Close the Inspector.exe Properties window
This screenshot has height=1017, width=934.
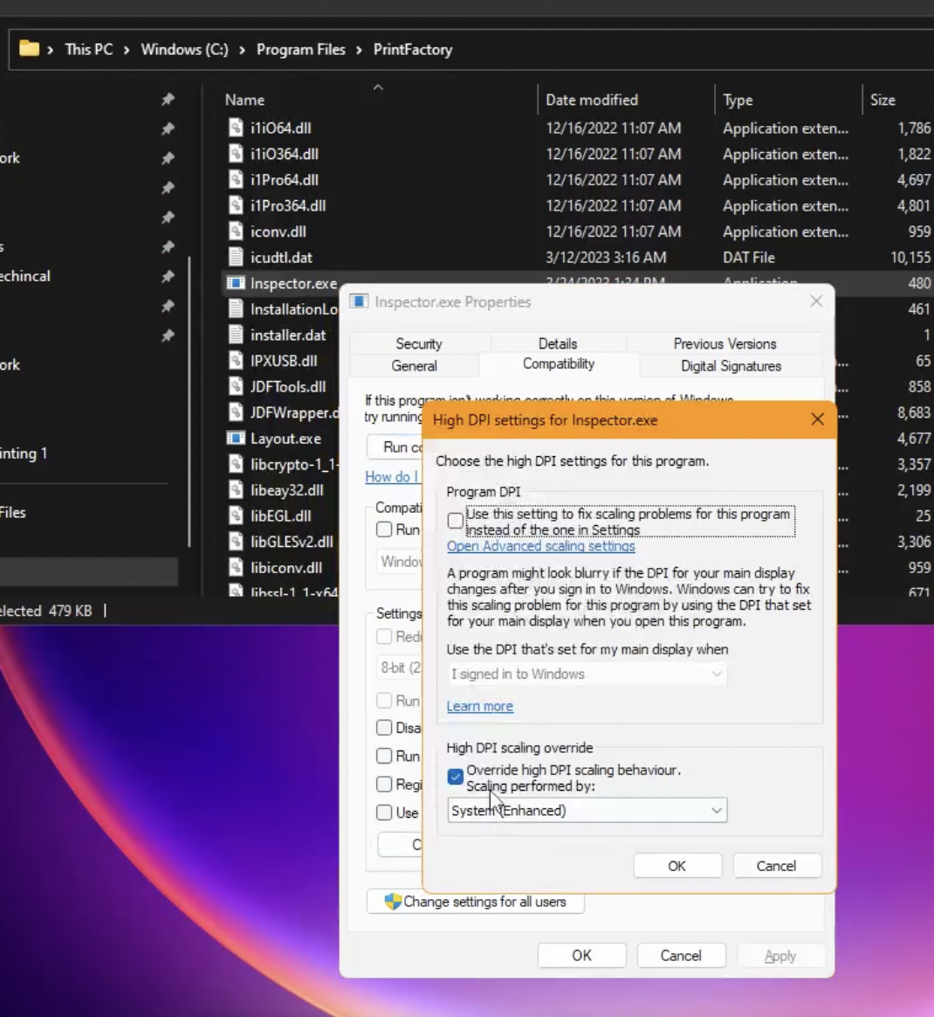click(816, 301)
